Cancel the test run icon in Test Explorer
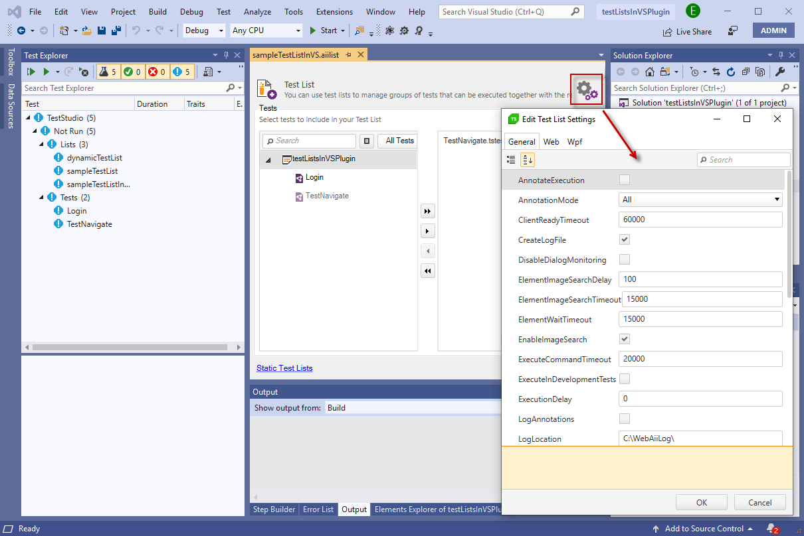 coord(84,72)
